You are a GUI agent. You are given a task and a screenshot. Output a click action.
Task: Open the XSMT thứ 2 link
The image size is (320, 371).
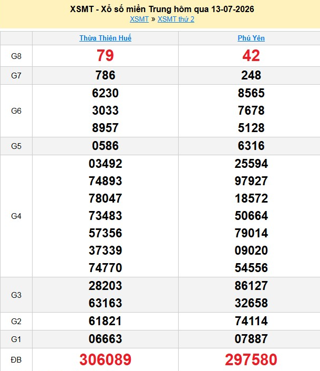point(176,19)
